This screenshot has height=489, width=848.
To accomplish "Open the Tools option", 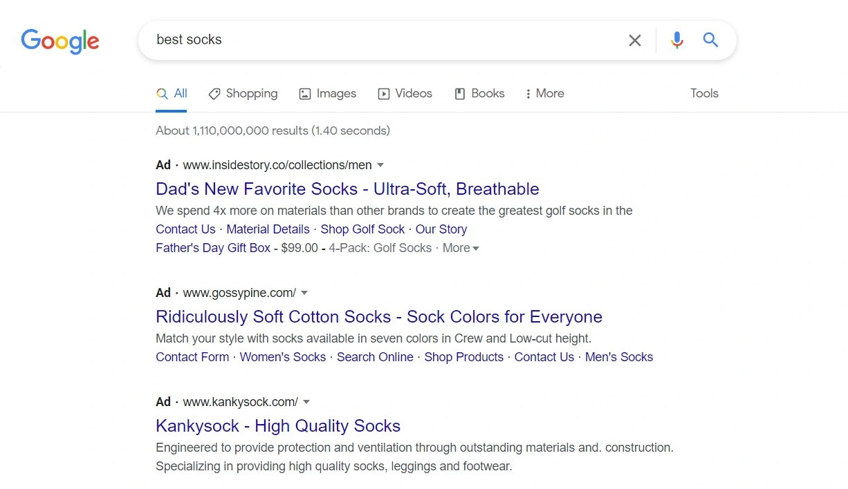I will point(704,93).
